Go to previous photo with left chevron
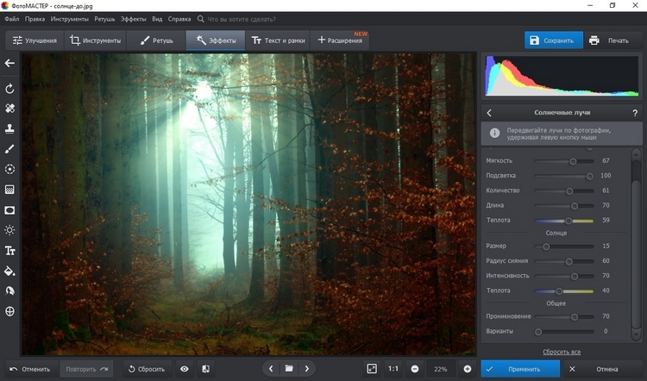 pyautogui.click(x=271, y=369)
